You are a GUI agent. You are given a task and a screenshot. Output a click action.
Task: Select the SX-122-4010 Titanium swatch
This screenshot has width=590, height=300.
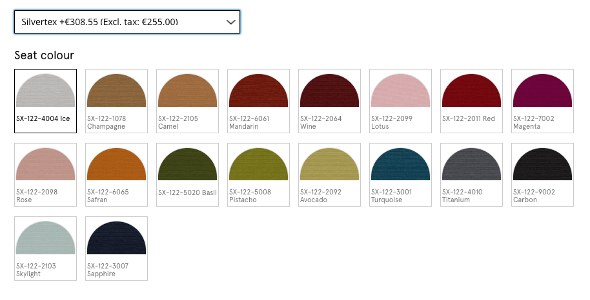[x=471, y=174]
